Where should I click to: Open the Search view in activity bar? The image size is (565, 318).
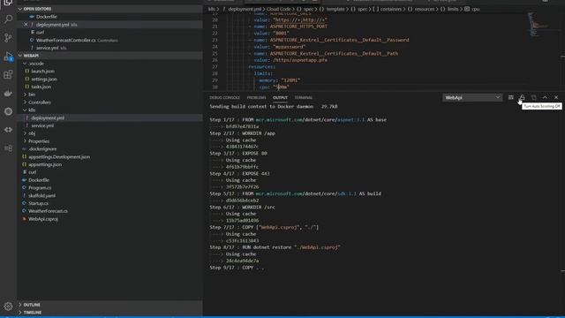tap(8, 19)
